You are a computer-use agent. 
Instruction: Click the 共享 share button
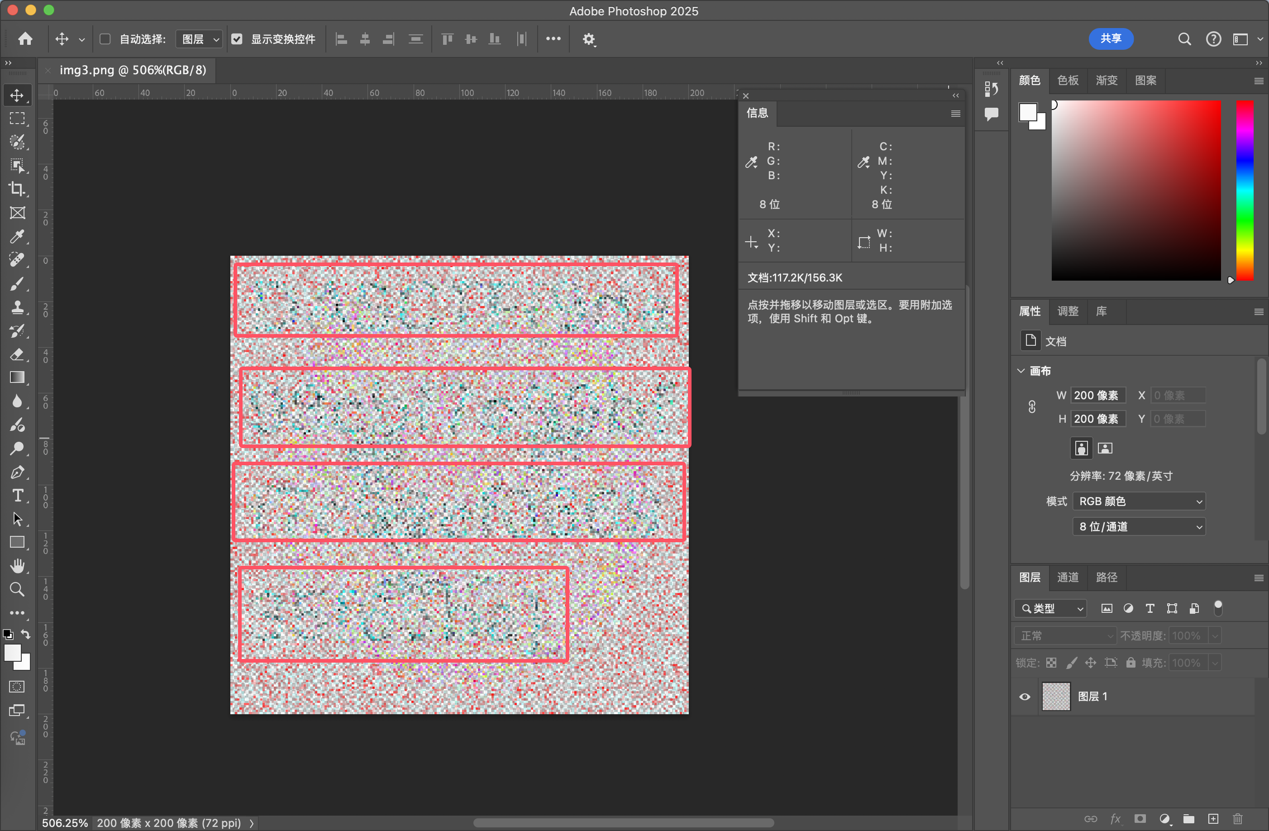point(1111,38)
